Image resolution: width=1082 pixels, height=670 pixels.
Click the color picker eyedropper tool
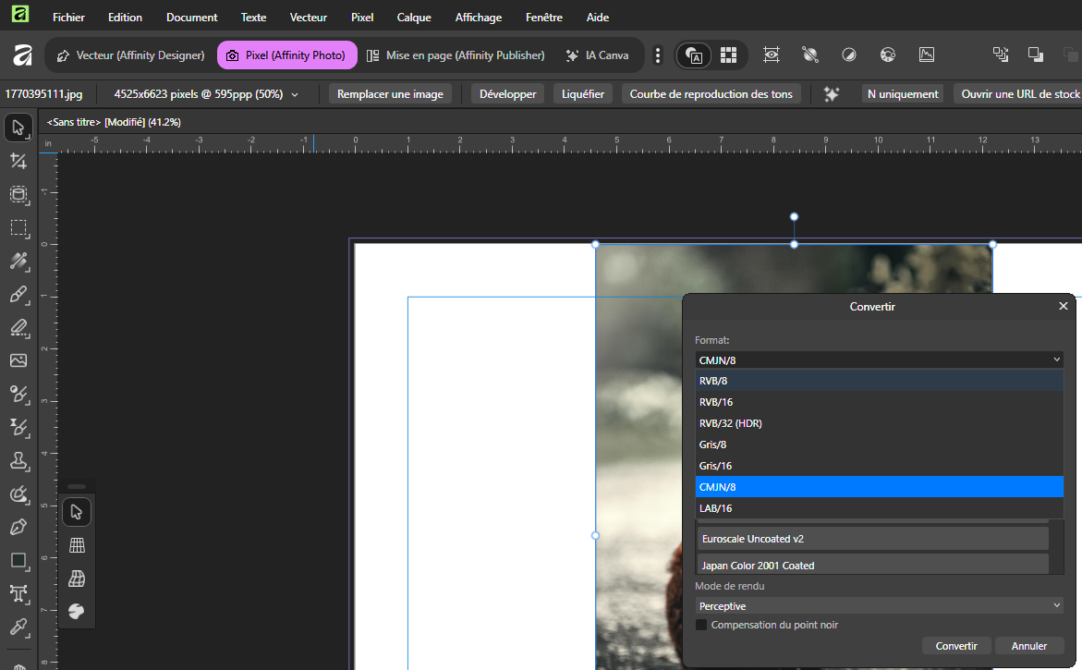click(x=18, y=627)
